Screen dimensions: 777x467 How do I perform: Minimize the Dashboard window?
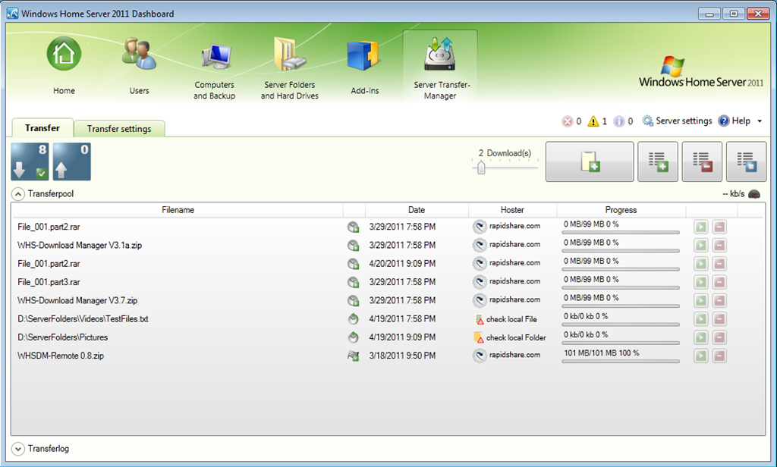[709, 14]
